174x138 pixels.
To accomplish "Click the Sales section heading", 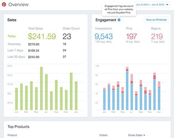I will (x=12, y=20).
